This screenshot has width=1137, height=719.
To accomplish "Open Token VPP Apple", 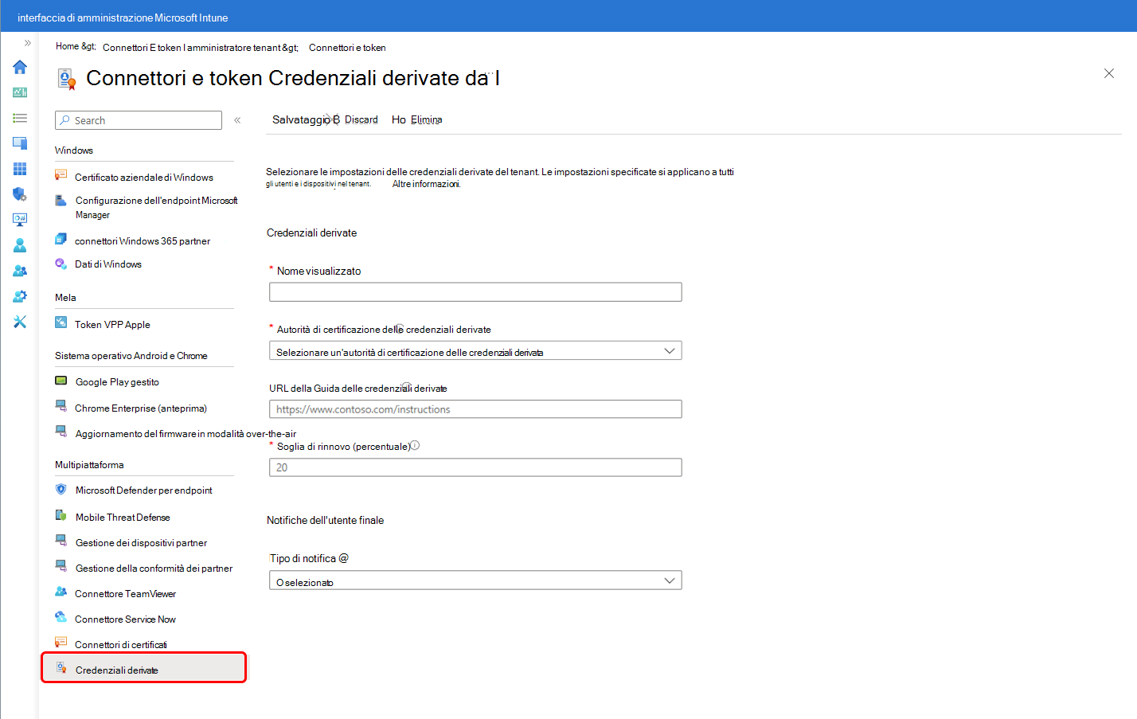I will 112,324.
